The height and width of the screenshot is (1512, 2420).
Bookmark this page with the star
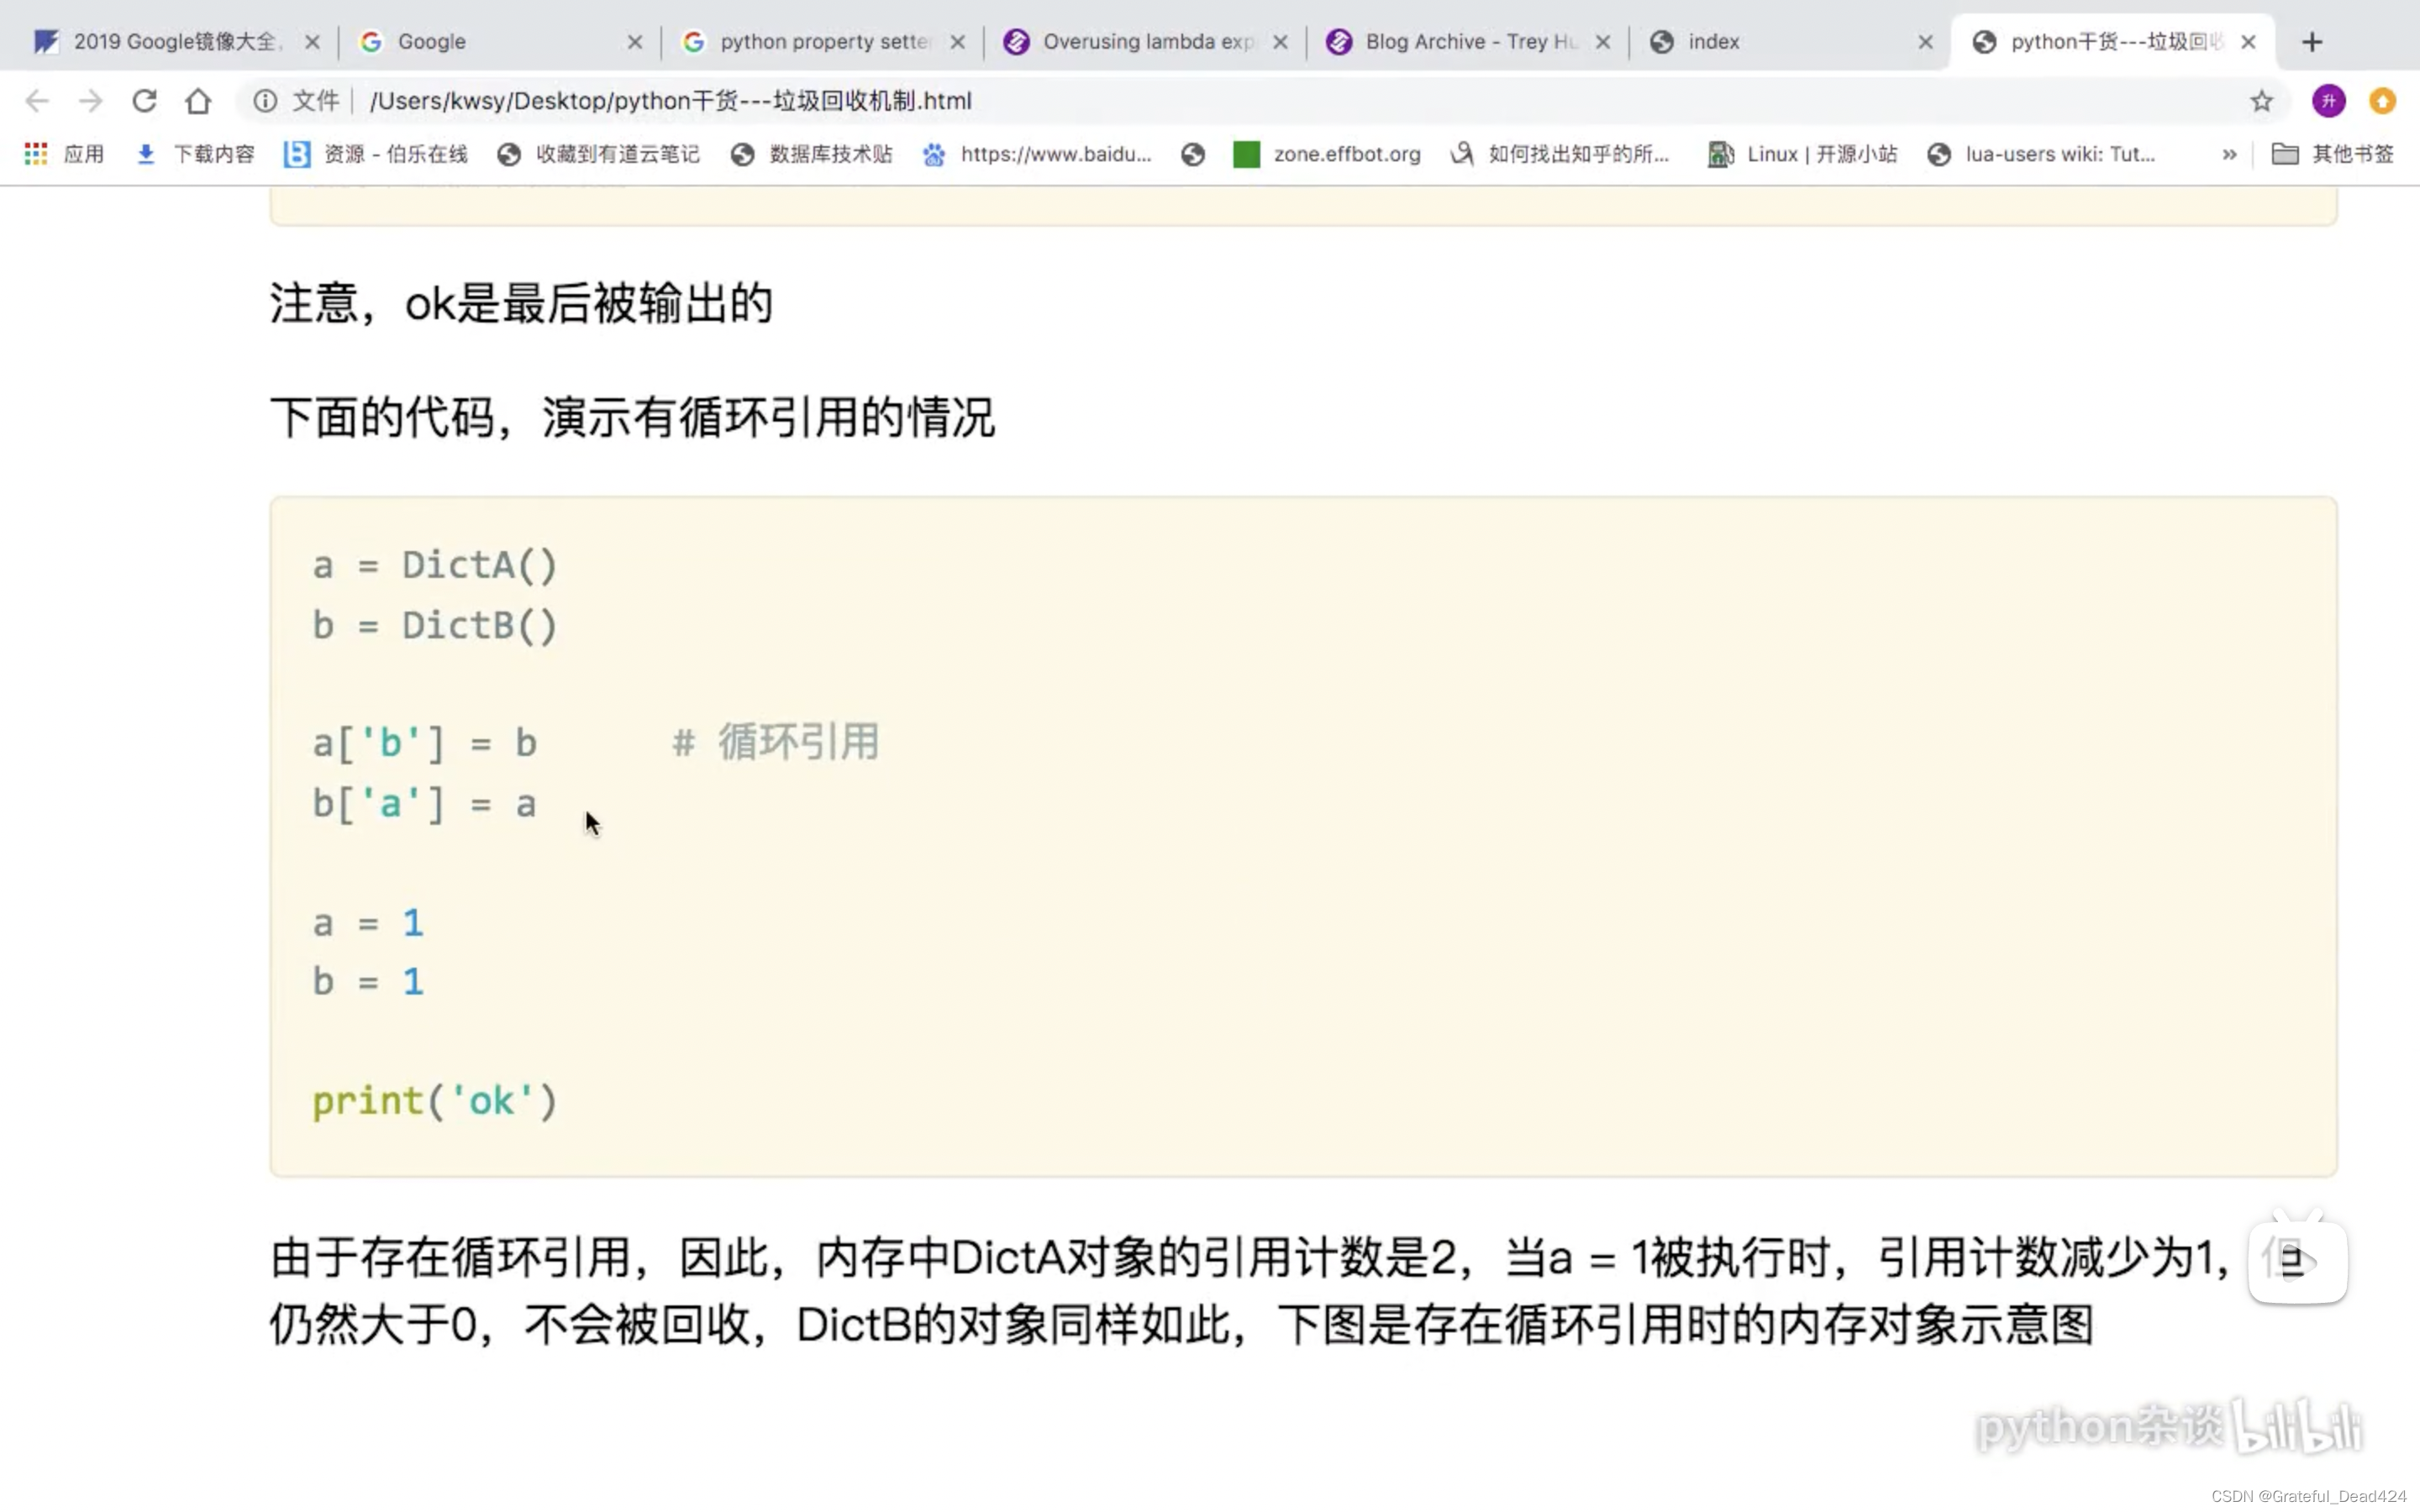(2261, 101)
